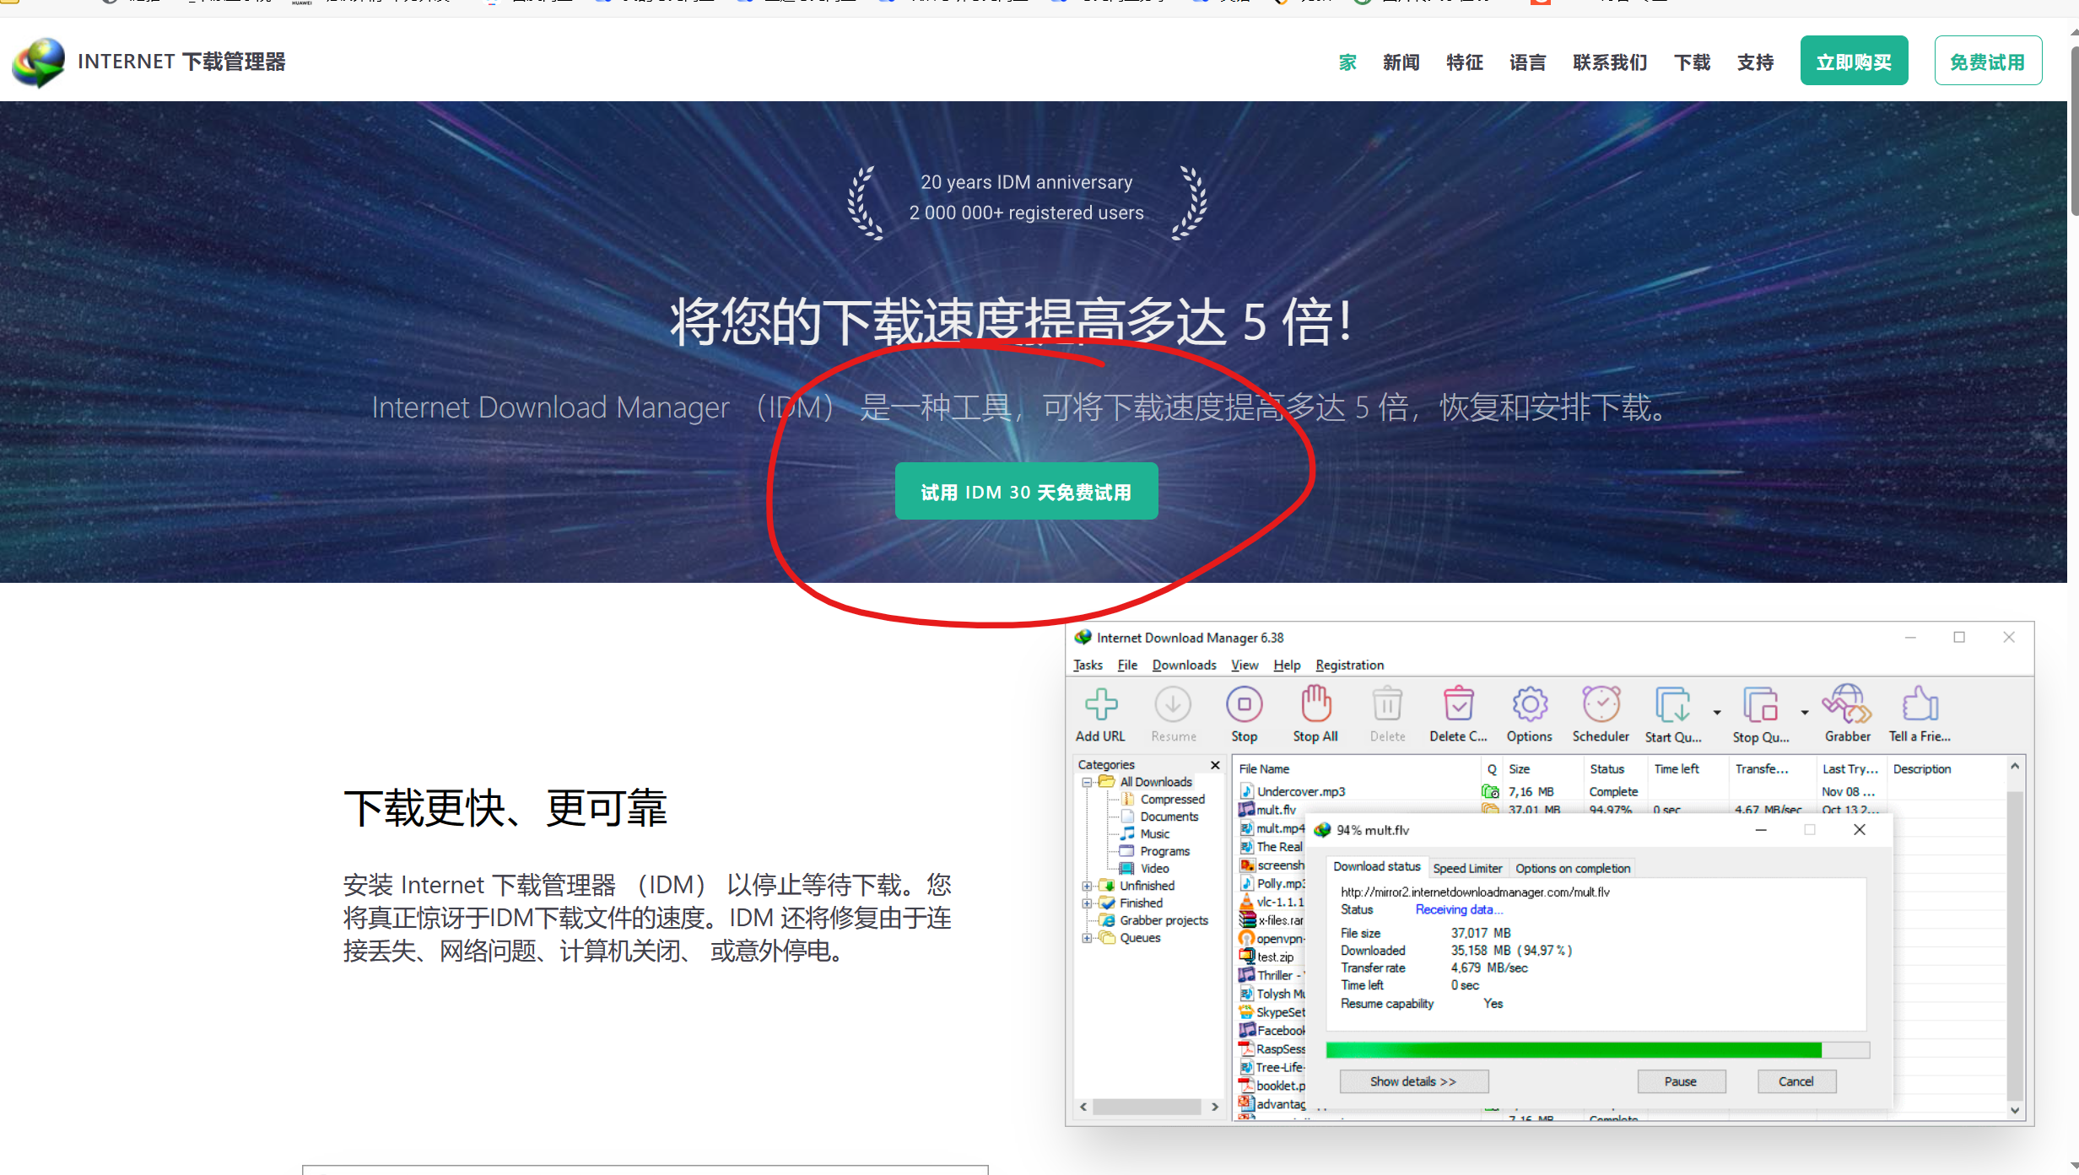The height and width of the screenshot is (1175, 2079).
Task: Click the Delete Completed icon
Action: [x=1458, y=704]
